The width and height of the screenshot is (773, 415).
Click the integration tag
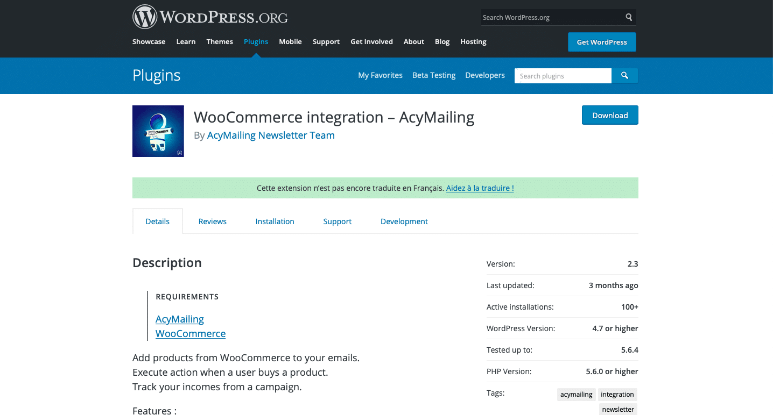(617, 395)
